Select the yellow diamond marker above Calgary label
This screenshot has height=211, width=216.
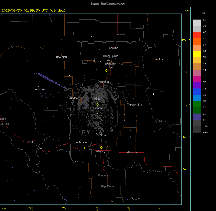[102, 148]
